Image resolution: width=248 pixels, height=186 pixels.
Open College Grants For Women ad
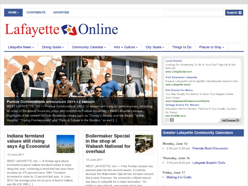click(x=183, y=105)
